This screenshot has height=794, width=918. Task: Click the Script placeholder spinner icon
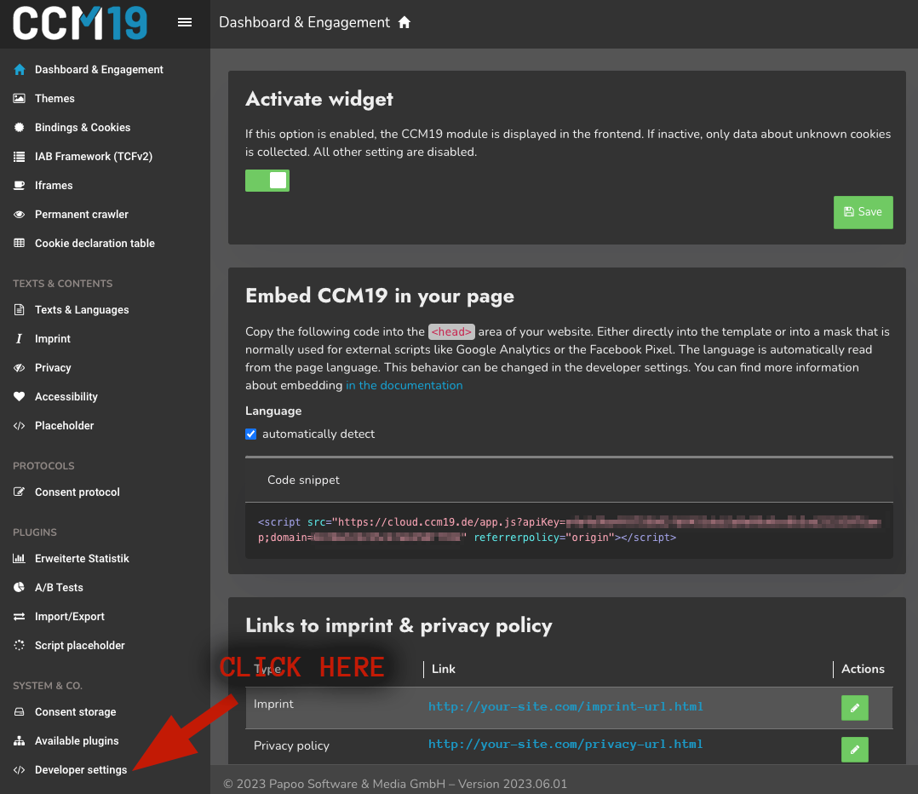[x=20, y=645]
